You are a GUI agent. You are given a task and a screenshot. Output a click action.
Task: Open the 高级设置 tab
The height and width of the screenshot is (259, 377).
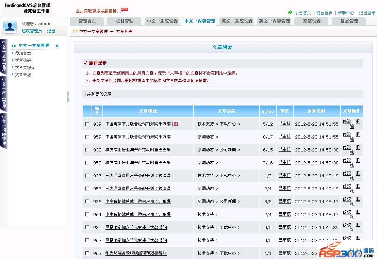312,21
